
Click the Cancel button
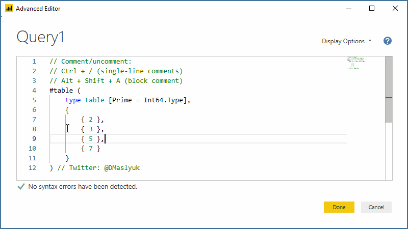coord(376,207)
